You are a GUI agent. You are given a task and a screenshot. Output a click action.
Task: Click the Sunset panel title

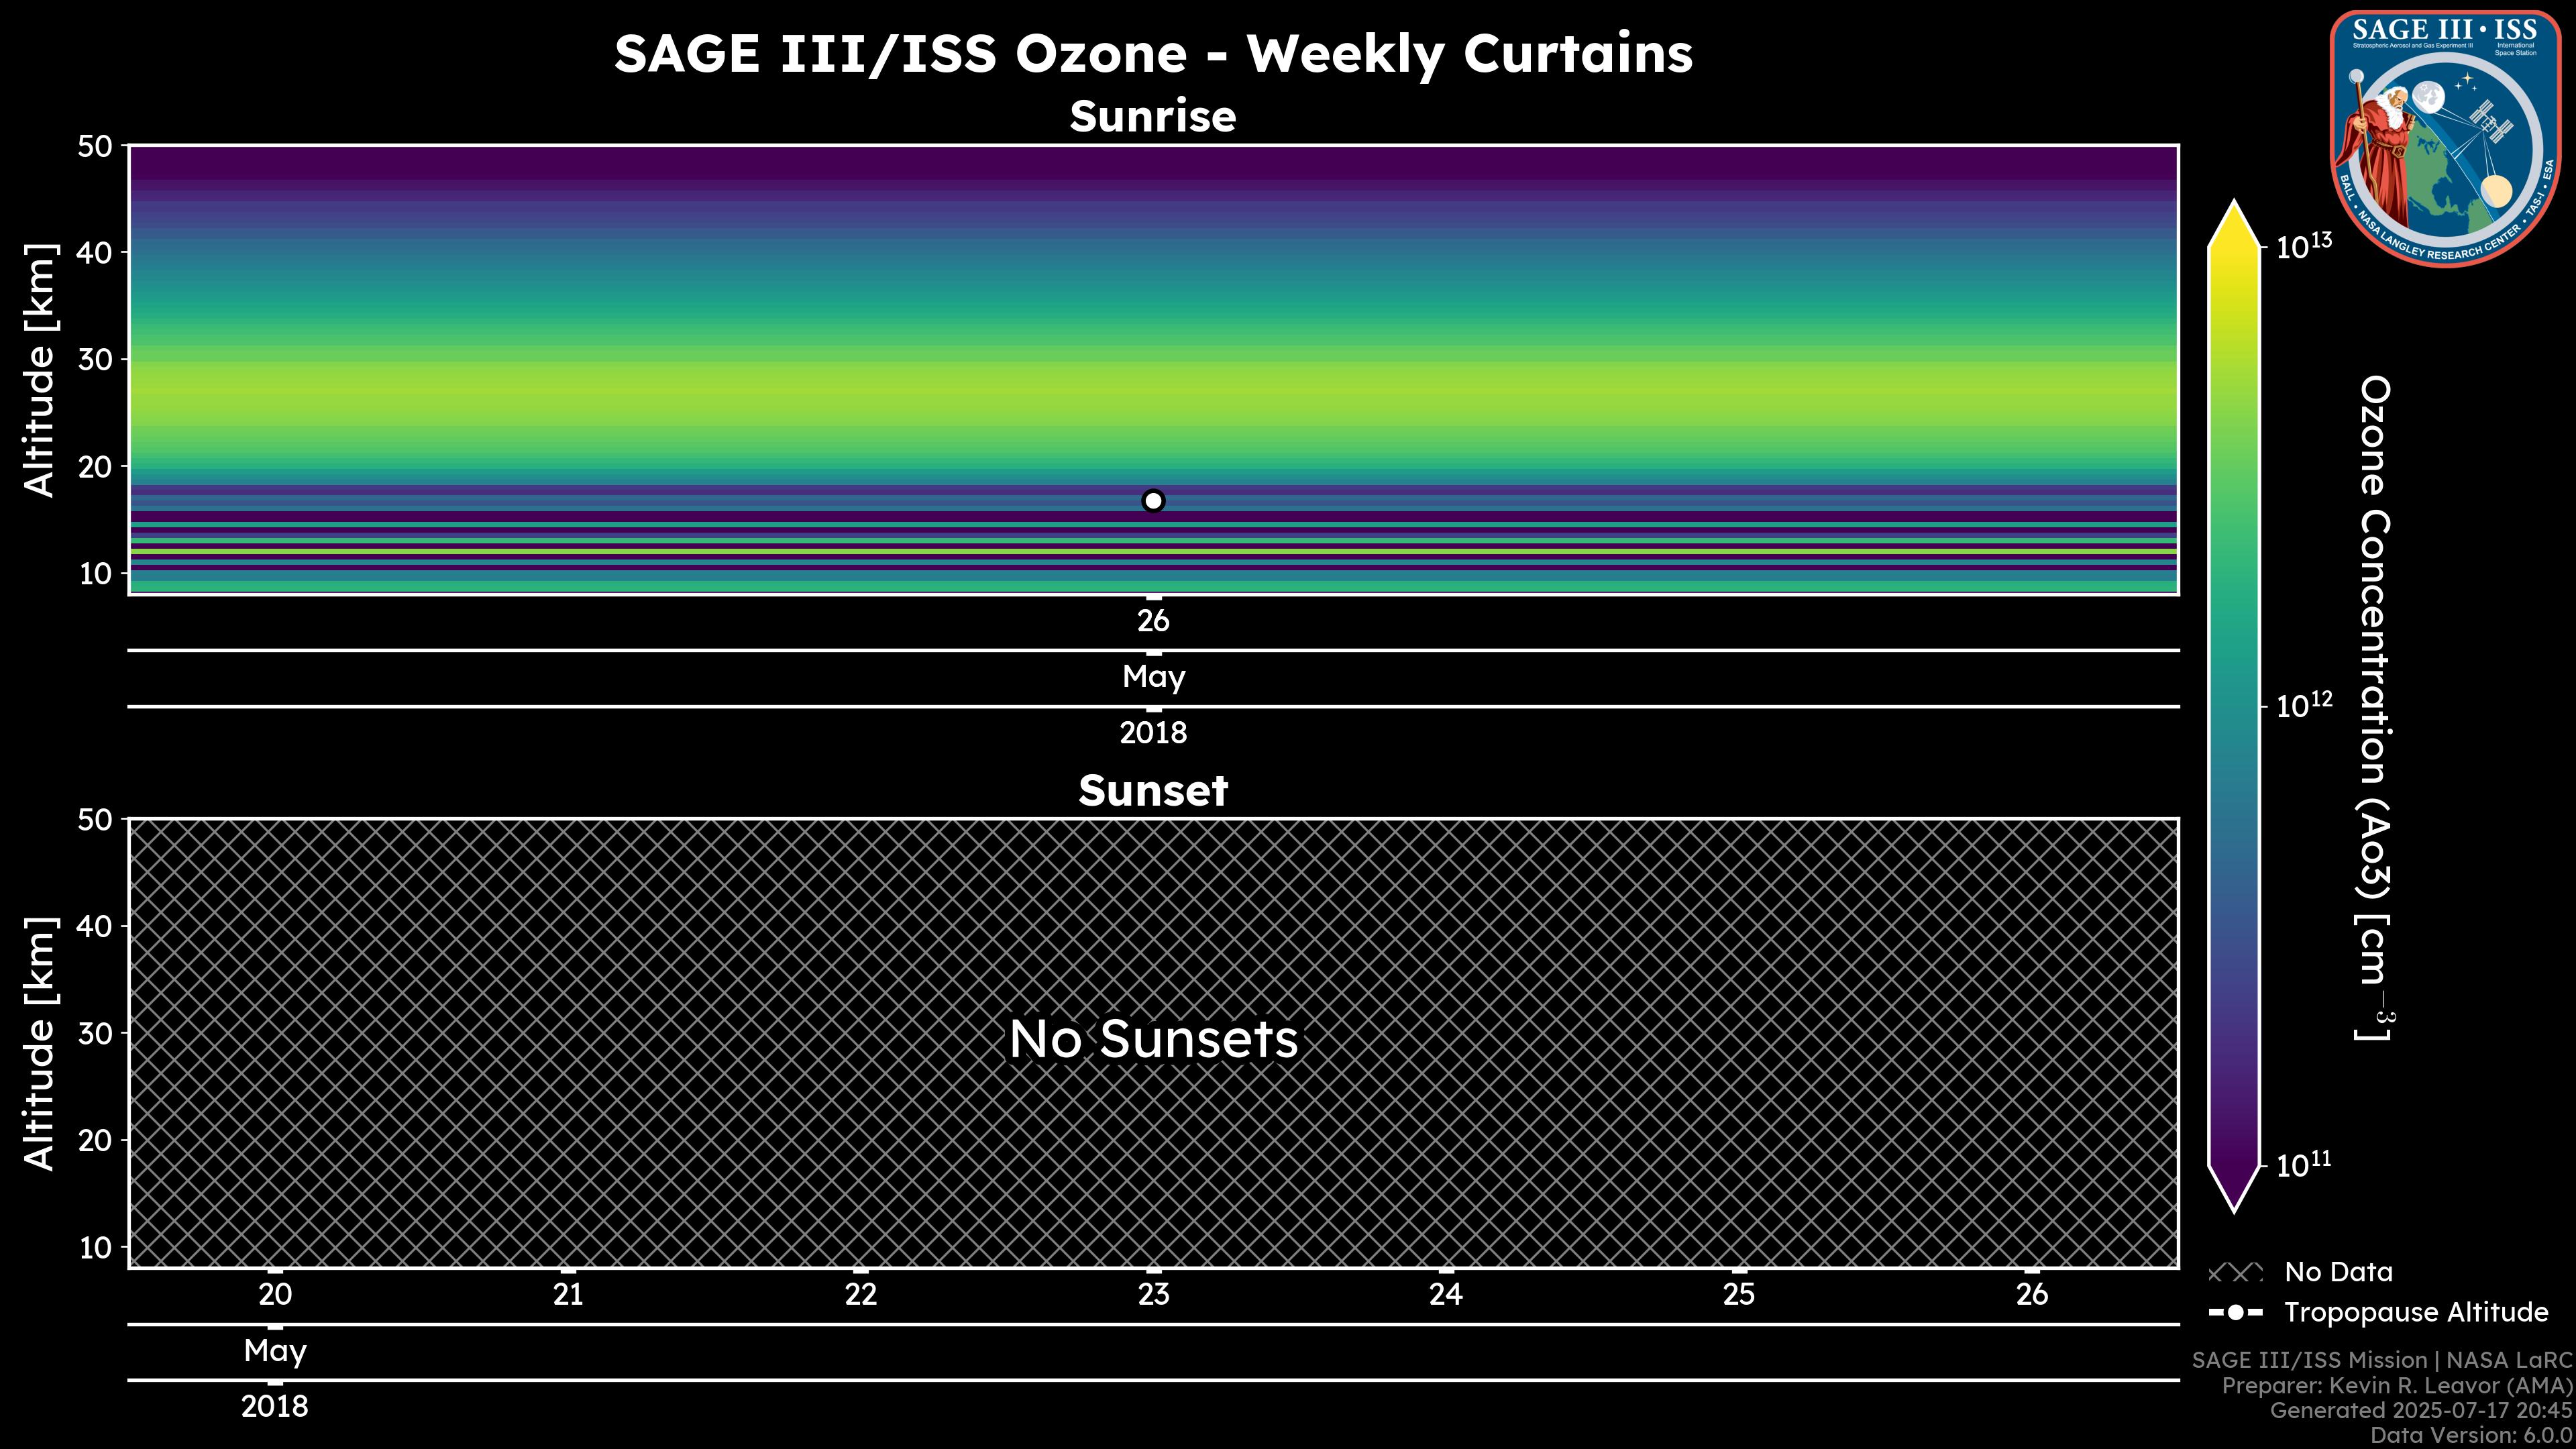click(x=1153, y=790)
